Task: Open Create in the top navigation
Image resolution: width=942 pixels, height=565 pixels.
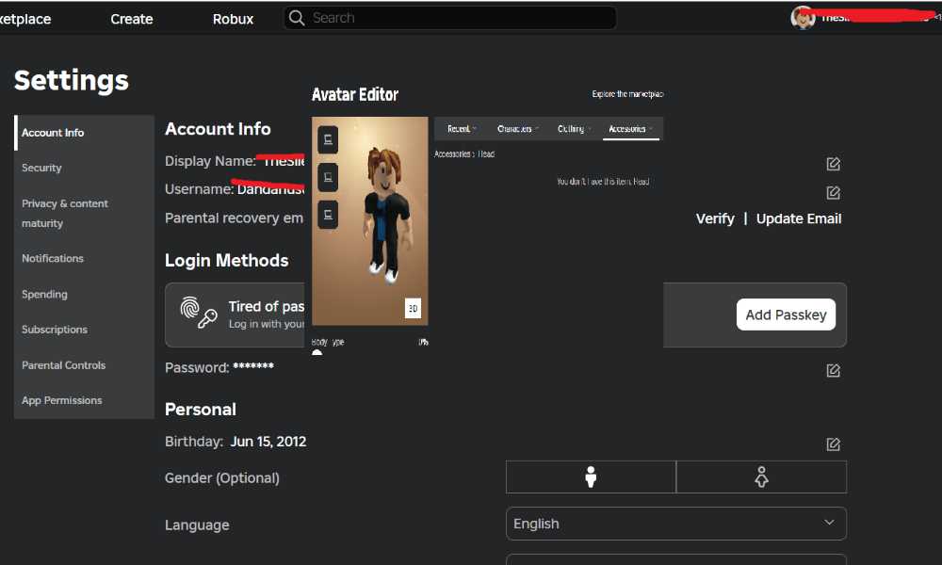Action: click(132, 19)
